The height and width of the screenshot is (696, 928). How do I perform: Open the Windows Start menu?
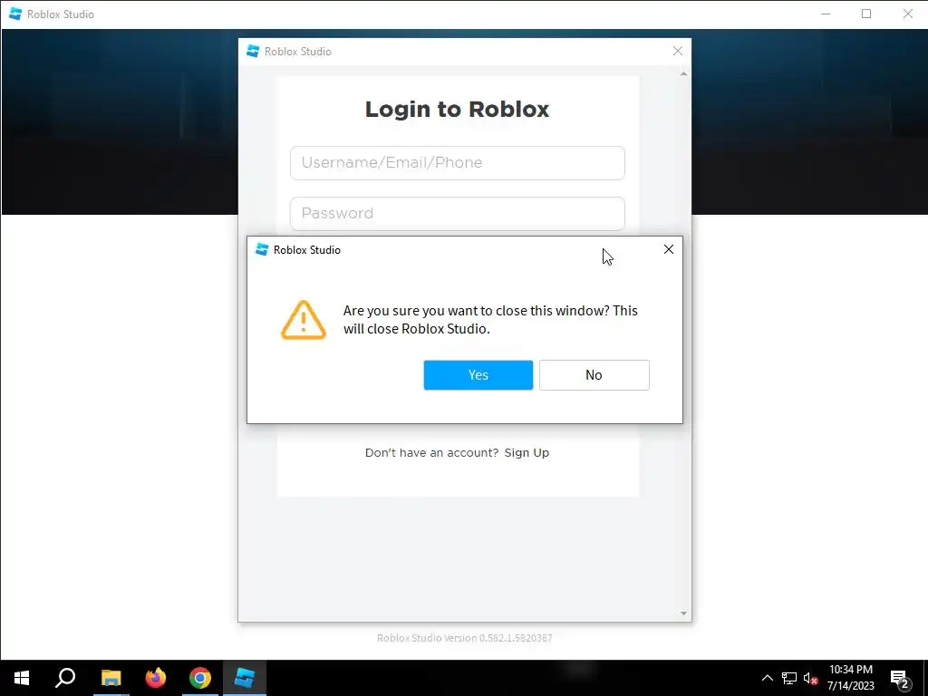pyautogui.click(x=22, y=678)
